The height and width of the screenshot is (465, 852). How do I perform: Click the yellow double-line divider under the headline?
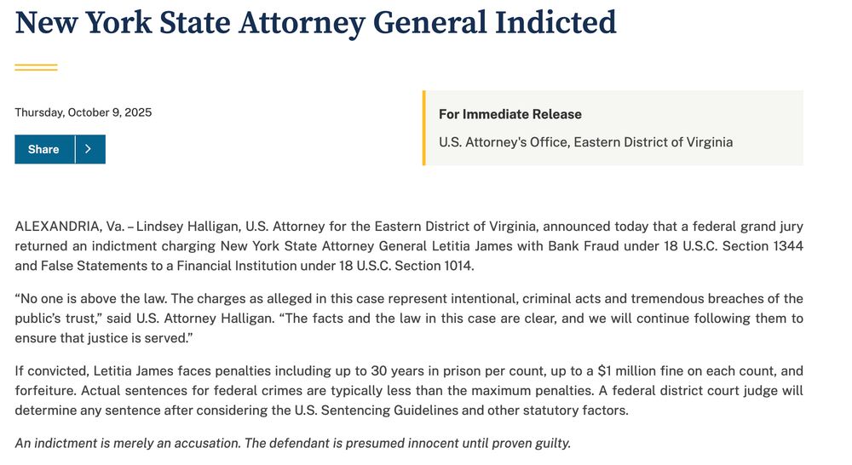(36, 67)
